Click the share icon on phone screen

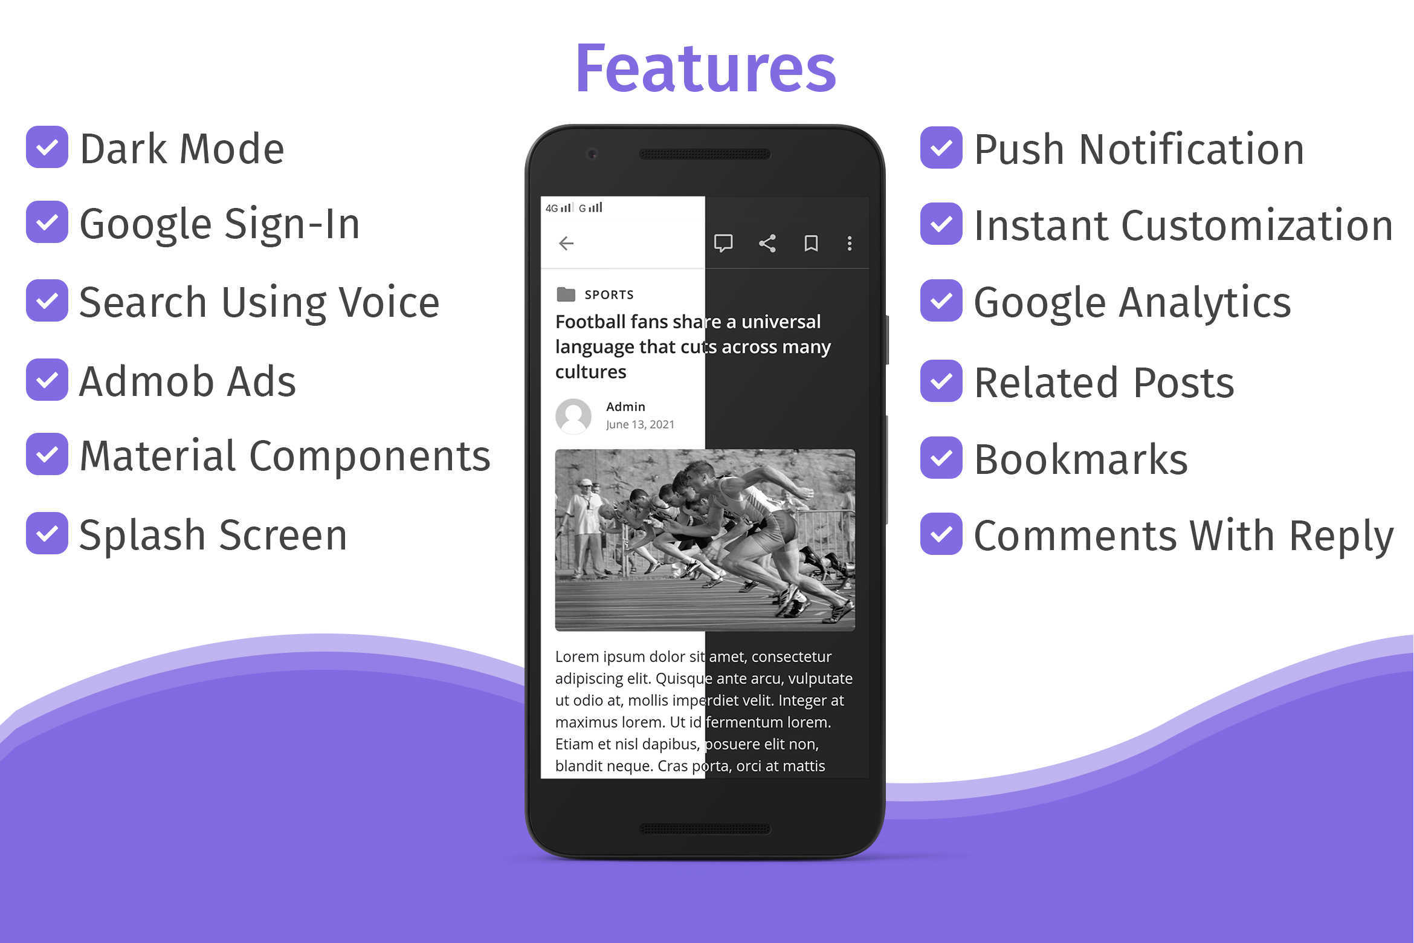[766, 243]
